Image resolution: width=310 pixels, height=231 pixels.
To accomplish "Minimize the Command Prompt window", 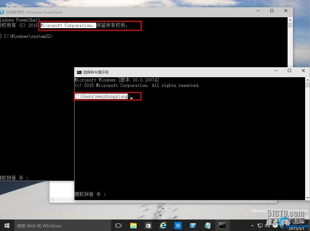I will tap(276, 71).
